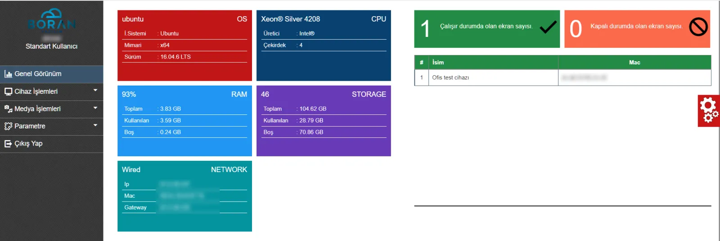Click storage used 28.79 GB value
Viewport: 720px width, 241px height.
pyautogui.click(x=311, y=120)
